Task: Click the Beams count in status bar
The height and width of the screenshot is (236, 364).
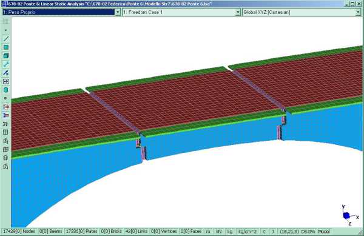Action: coord(50,231)
